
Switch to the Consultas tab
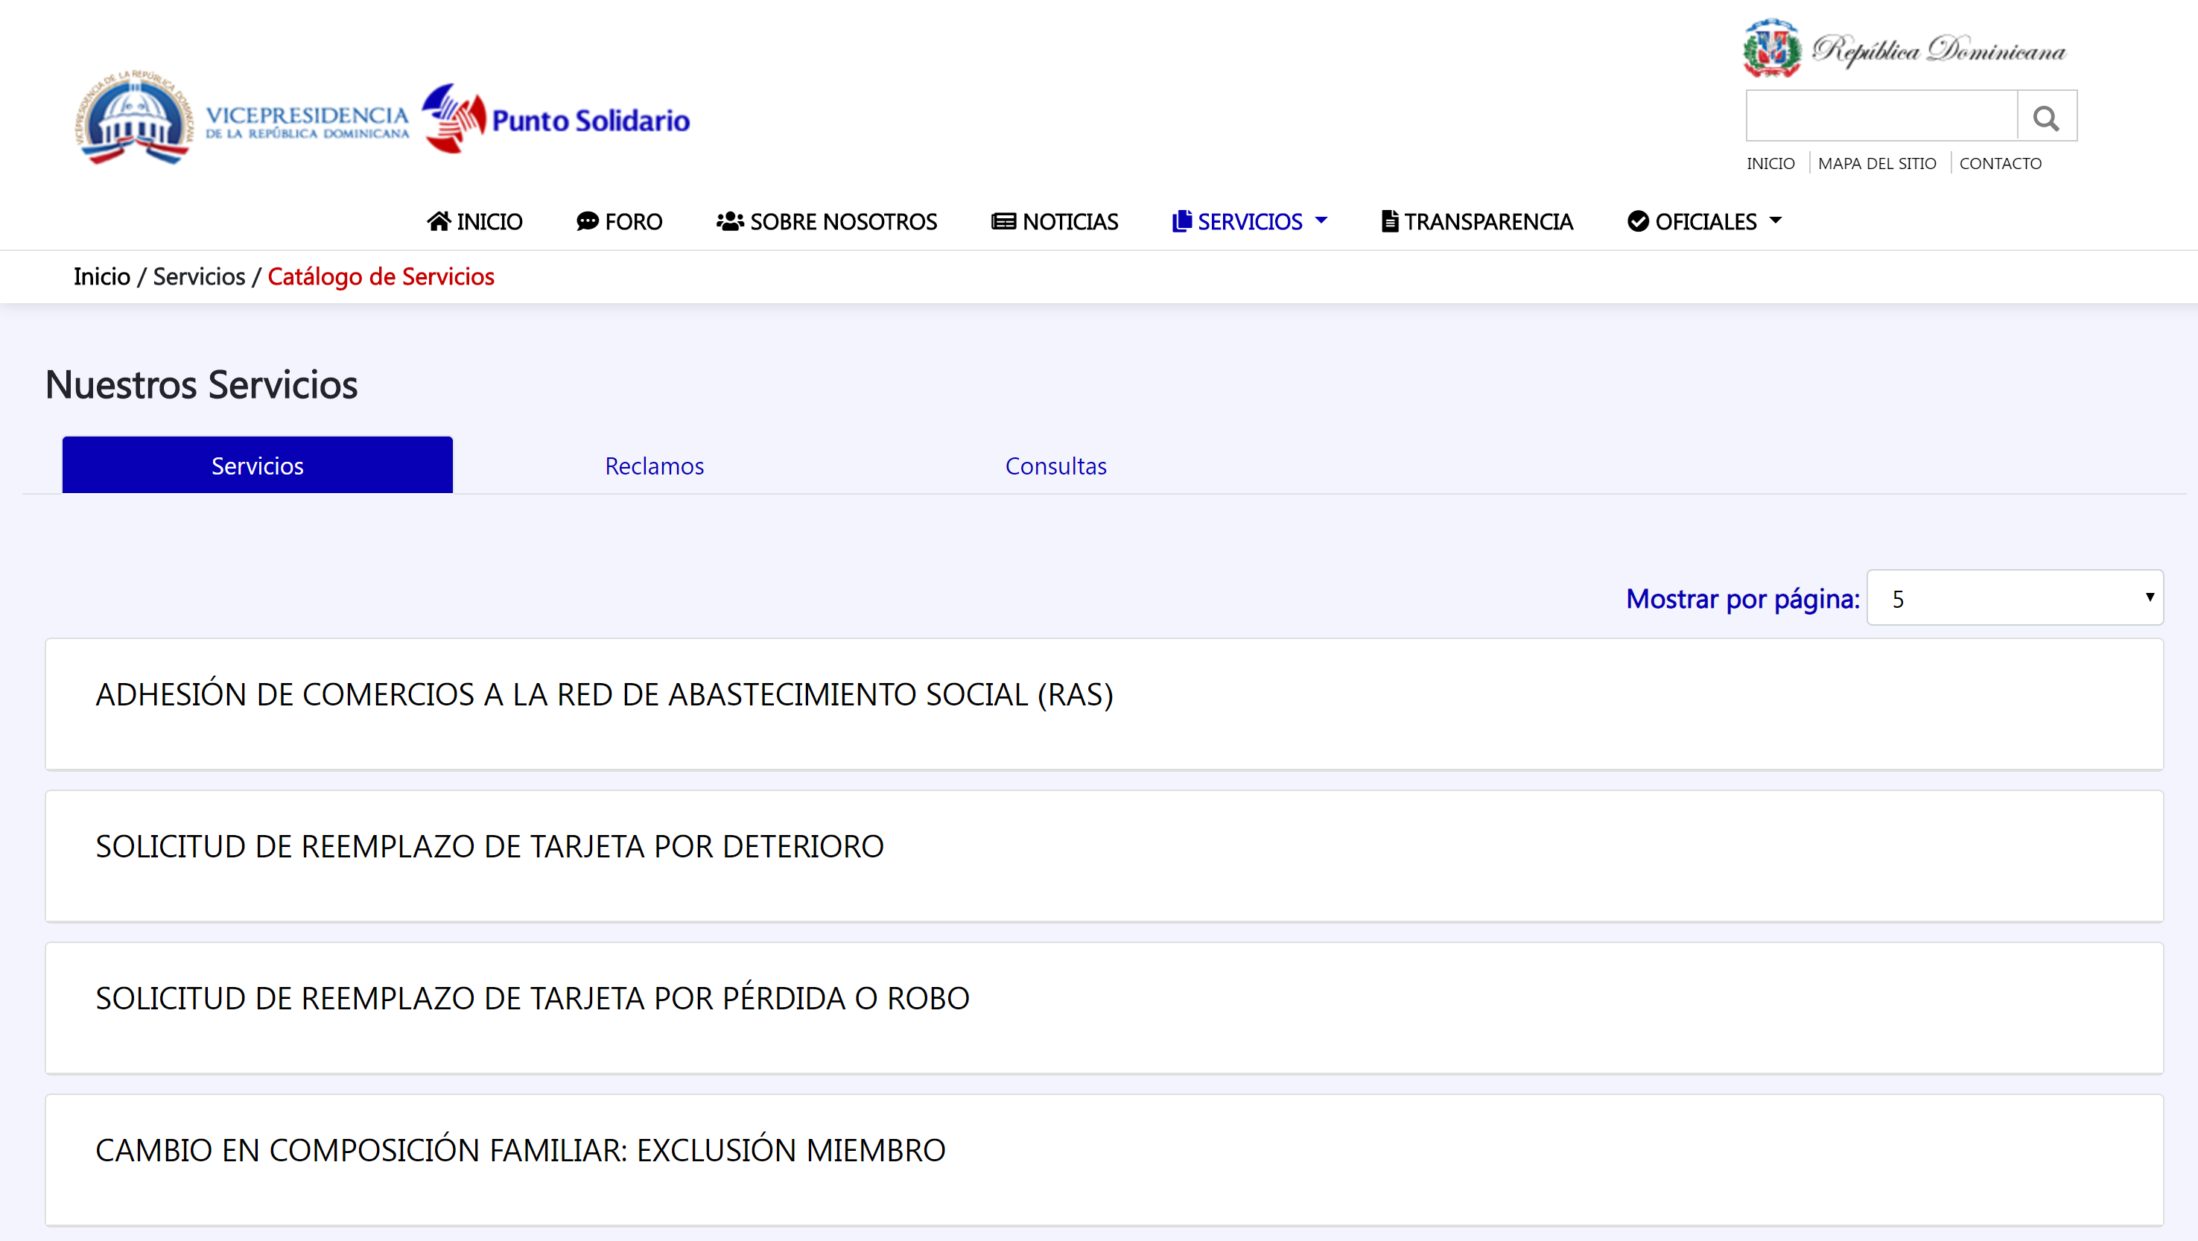pos(1055,466)
